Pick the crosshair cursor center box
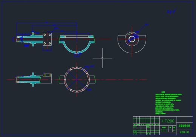 [103, 58]
